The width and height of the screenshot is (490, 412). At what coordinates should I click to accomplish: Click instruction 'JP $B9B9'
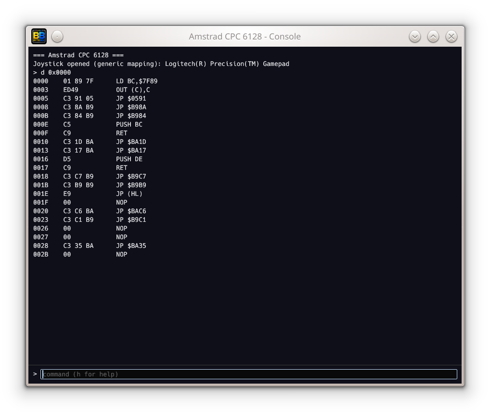pos(131,185)
